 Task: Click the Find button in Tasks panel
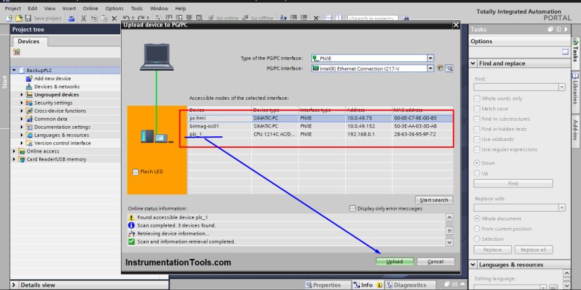coord(513,183)
